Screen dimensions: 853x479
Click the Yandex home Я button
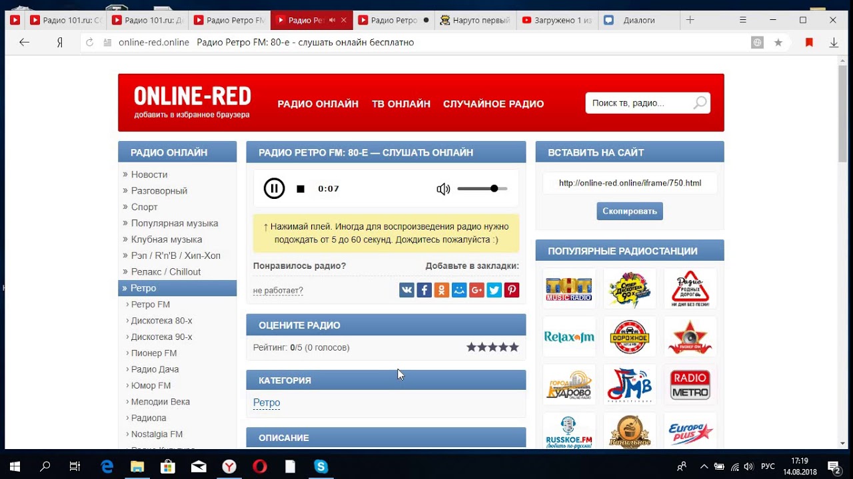(x=59, y=43)
